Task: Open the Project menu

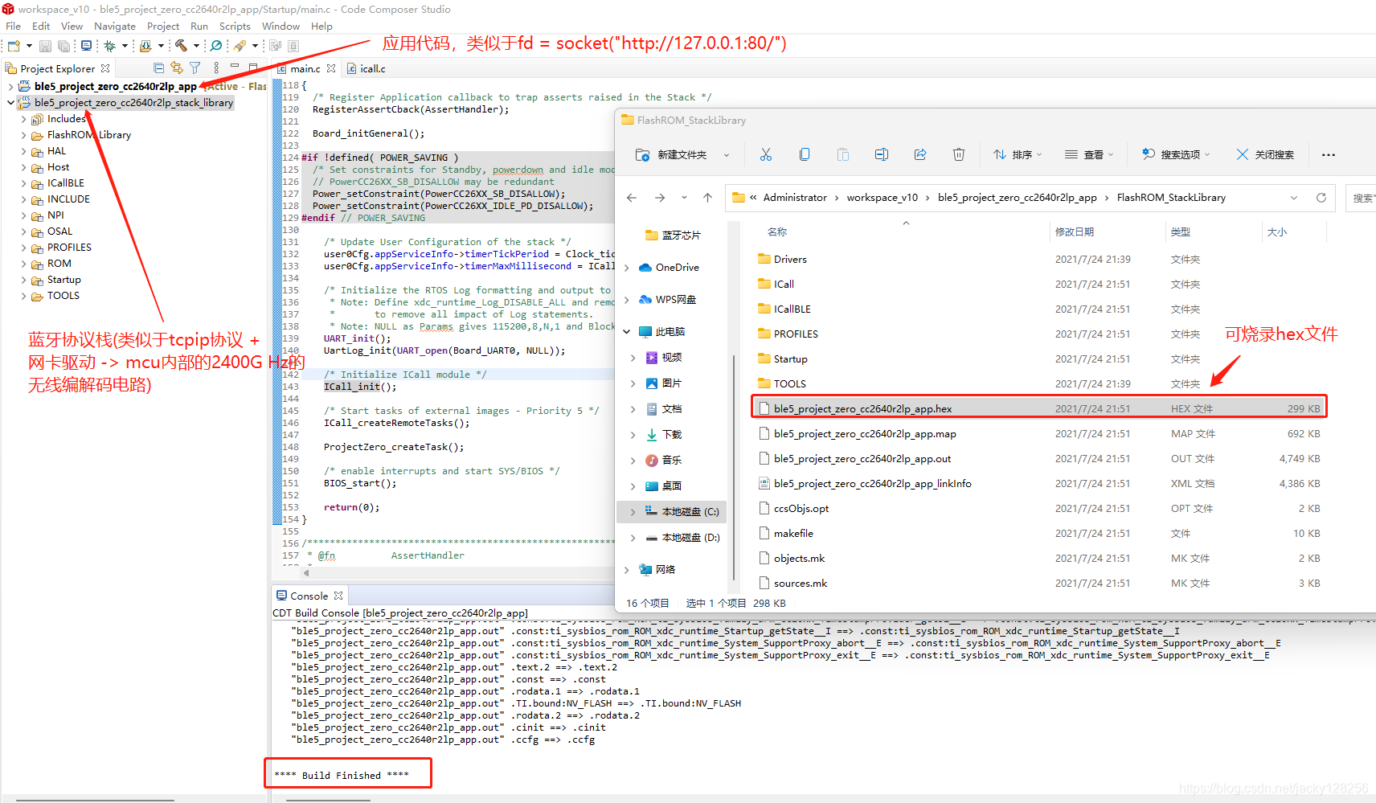Action: coord(163,27)
